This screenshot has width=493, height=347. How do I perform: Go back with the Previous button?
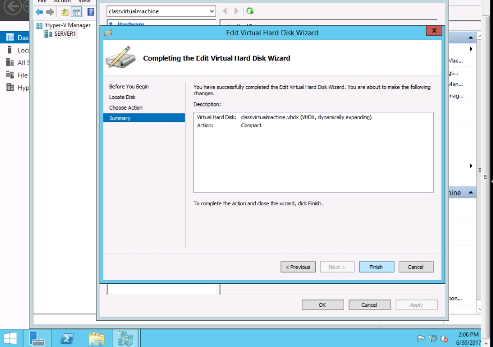(298, 267)
